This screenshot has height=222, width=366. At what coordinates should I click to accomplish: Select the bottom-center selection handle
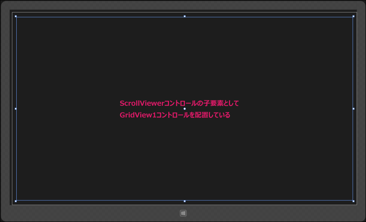185,201
